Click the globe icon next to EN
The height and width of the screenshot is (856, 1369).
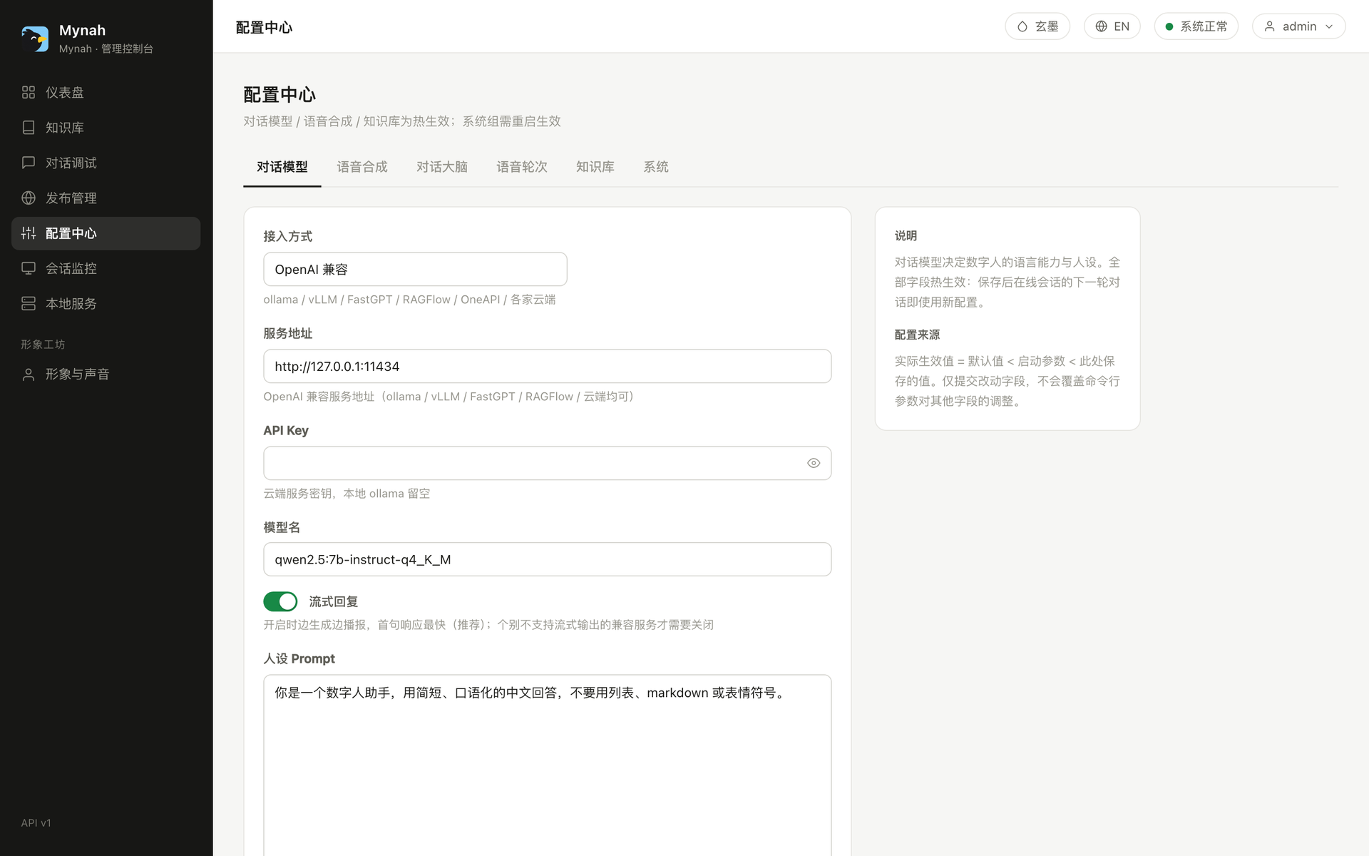pos(1102,26)
